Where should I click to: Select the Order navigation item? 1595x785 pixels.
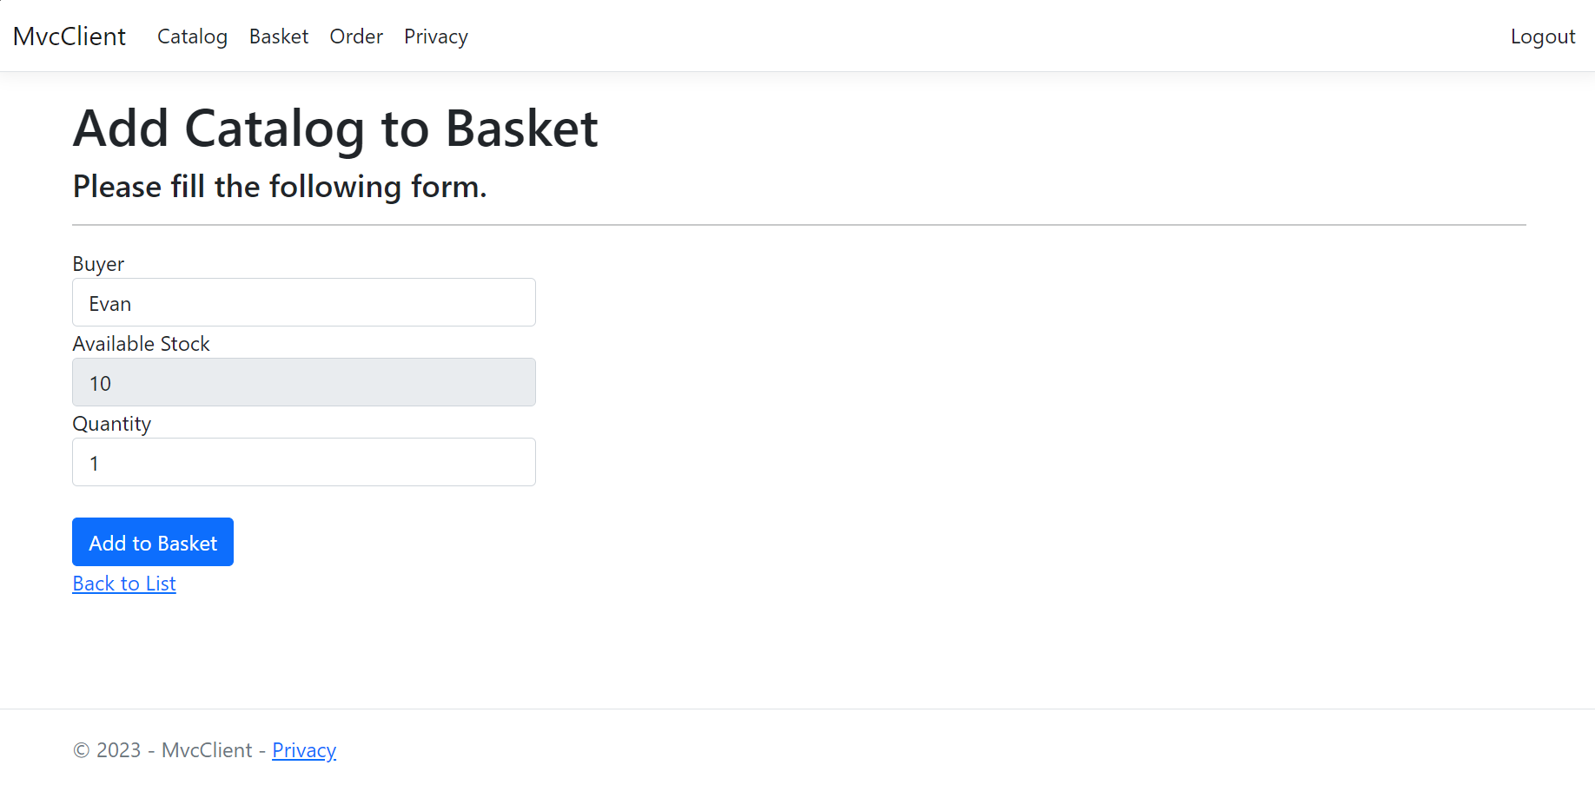coord(356,36)
